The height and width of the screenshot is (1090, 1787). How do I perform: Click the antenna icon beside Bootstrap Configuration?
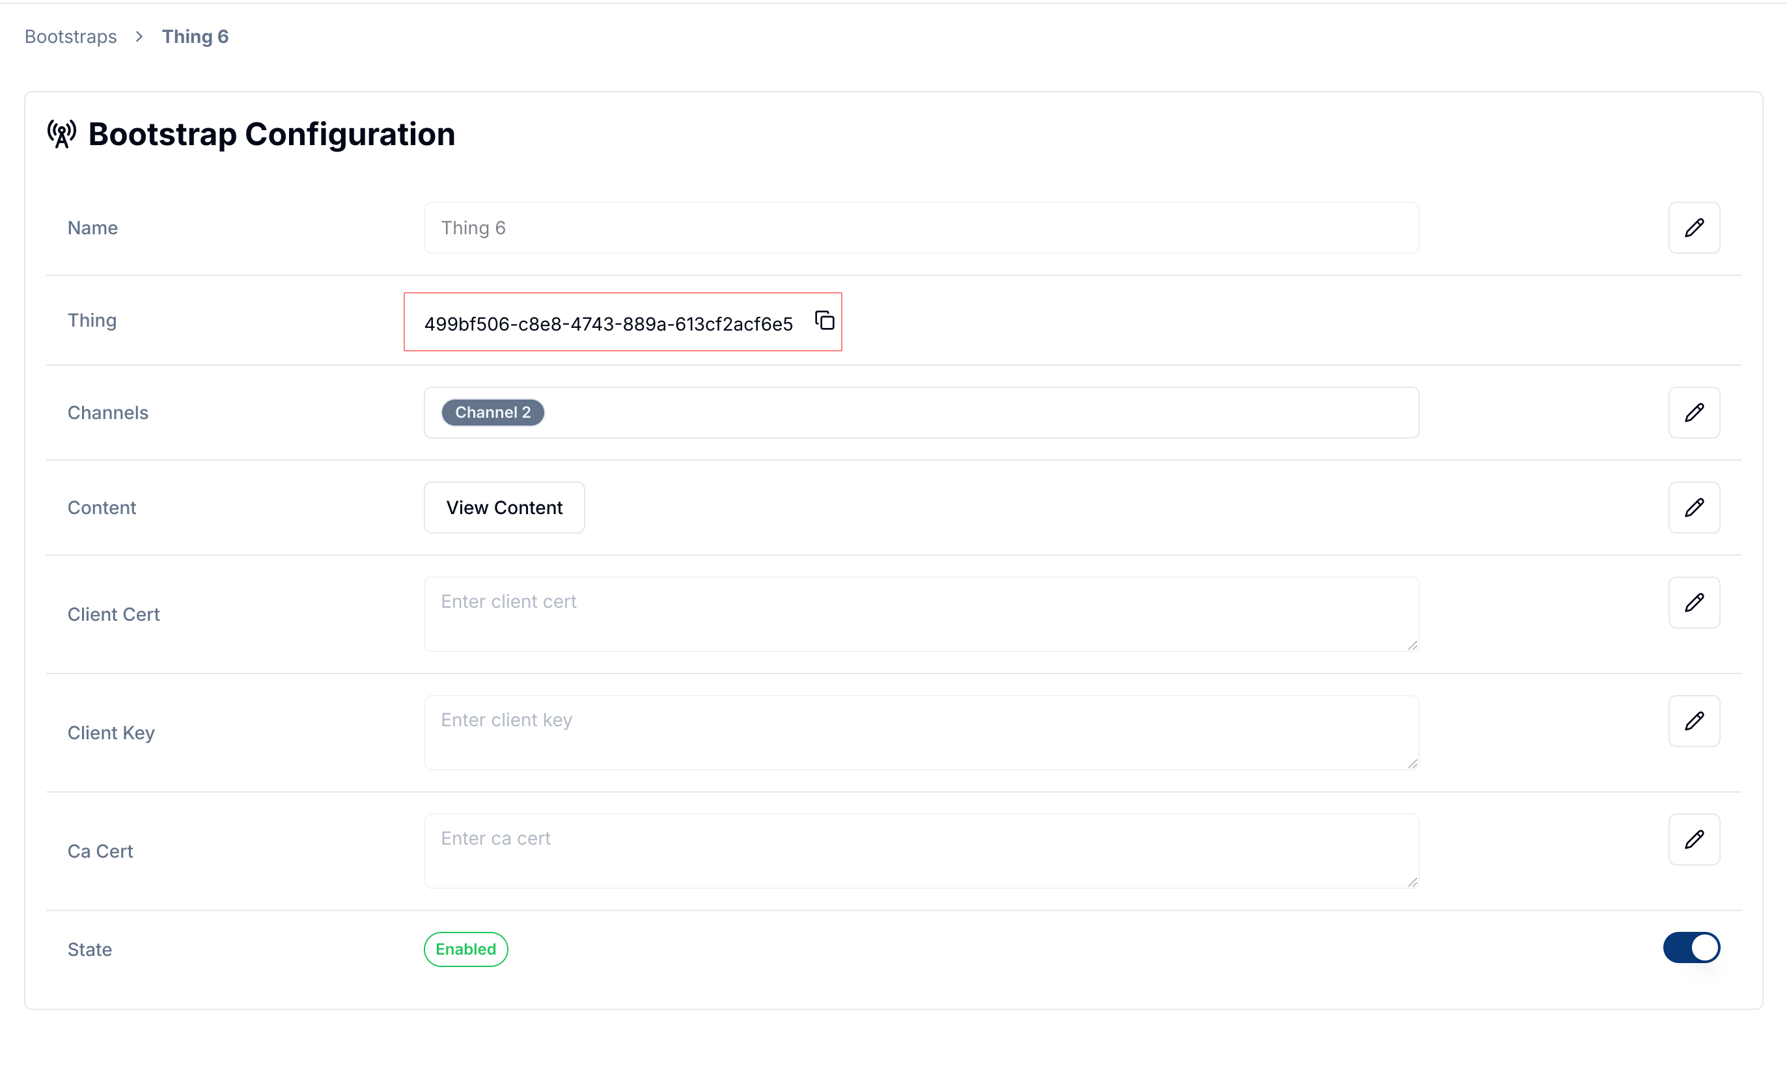pos(61,133)
